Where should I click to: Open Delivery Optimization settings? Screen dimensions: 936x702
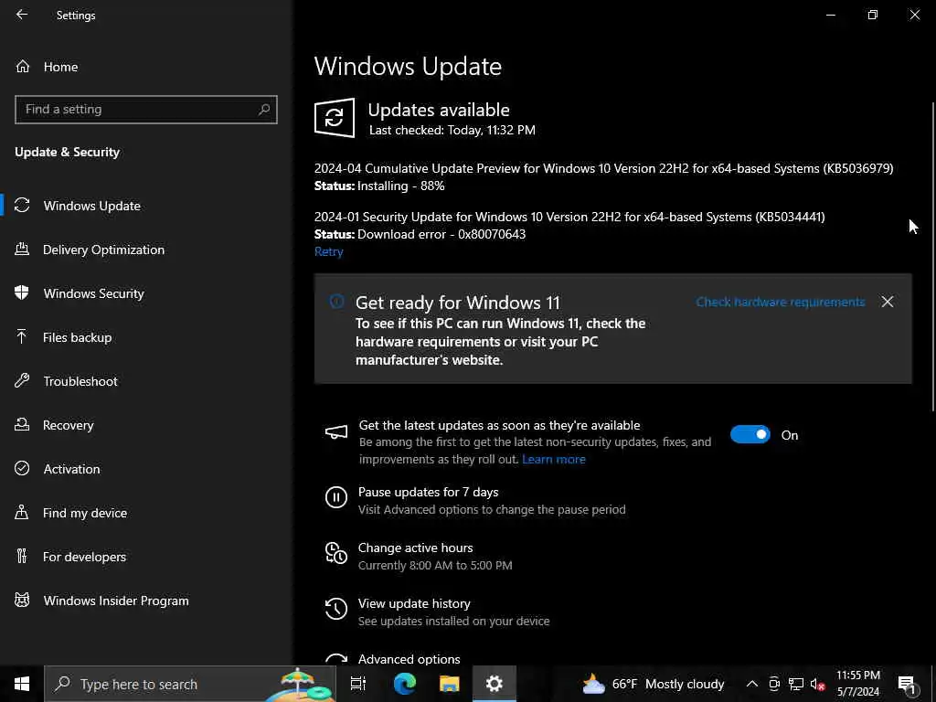103,250
